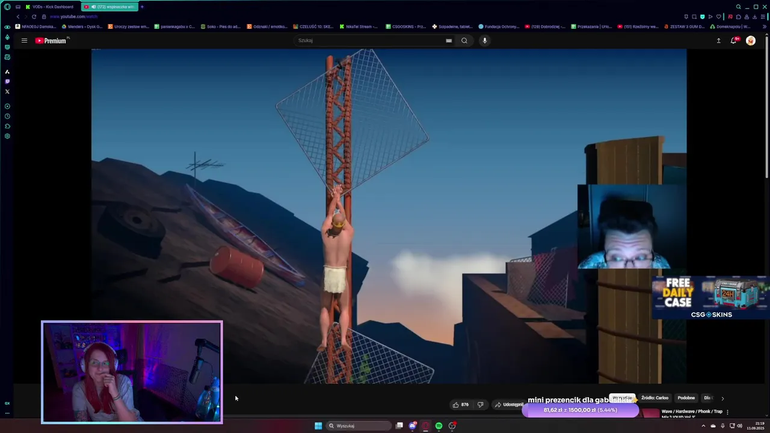Show hidden system tray icons
Viewport: 770px width, 433px height.
[x=703, y=426]
